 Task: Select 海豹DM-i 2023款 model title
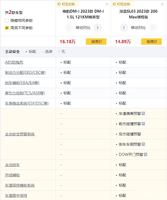pyautogui.click(x=83, y=14)
